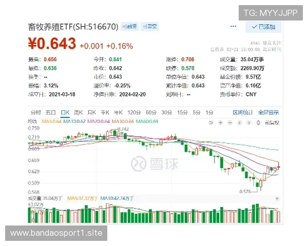The height and width of the screenshot is (246, 308).
Task: Click the ¥0.643 current price
Action: 52,44
